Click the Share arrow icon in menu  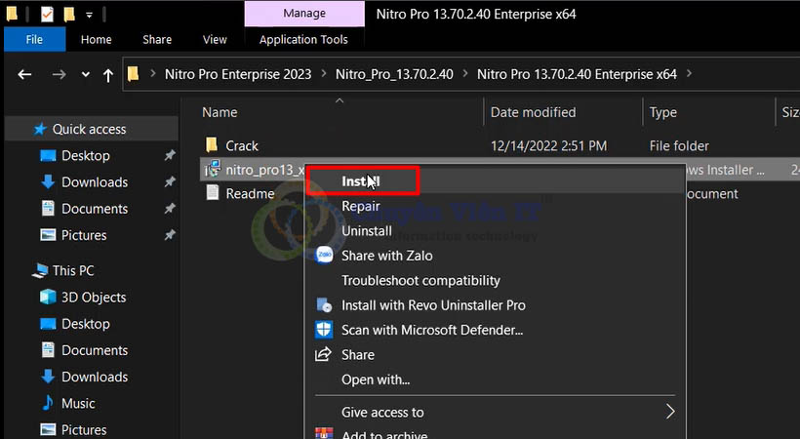pos(323,354)
